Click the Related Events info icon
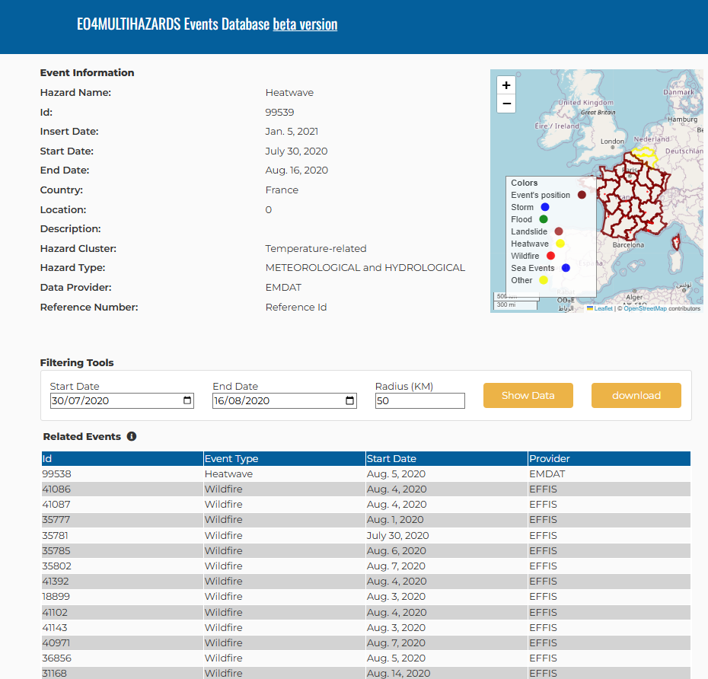Image resolution: width=708 pixels, height=679 pixels. tap(132, 437)
